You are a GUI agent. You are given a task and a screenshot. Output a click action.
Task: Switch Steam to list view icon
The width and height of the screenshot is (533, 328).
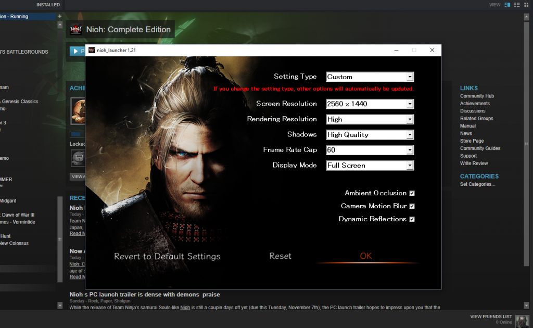pos(517,5)
